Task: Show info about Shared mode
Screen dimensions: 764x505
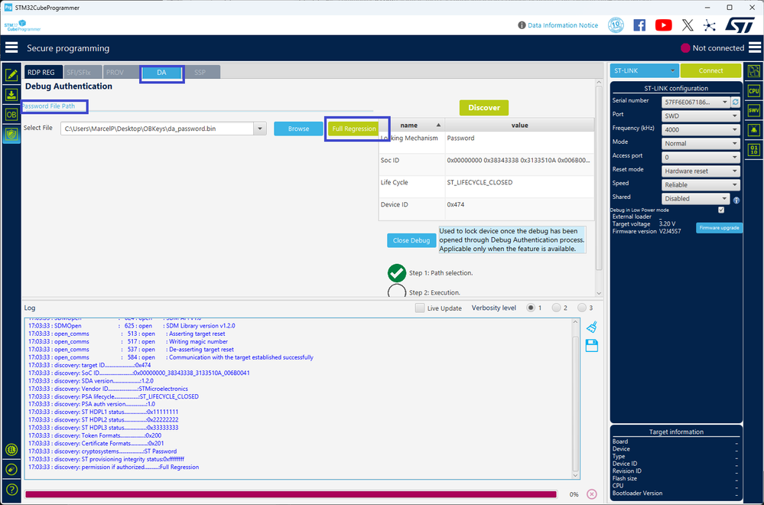Action: (736, 200)
